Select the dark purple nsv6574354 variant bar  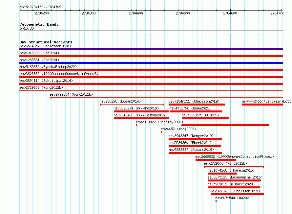coord(151,49)
